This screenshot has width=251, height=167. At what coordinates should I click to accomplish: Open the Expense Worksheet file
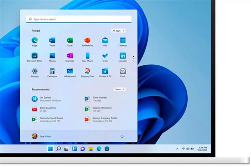point(98,109)
